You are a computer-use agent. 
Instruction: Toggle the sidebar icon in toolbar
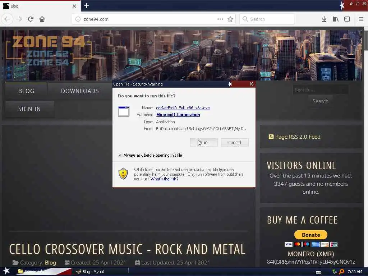coord(347,19)
